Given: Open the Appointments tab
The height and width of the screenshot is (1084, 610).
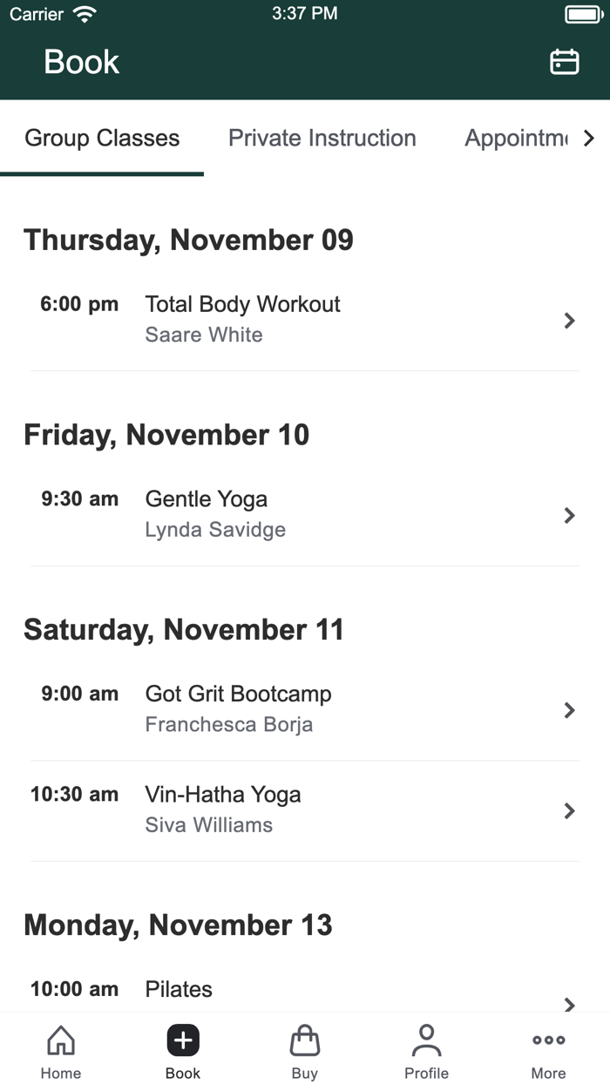Looking at the screenshot, I should point(519,138).
